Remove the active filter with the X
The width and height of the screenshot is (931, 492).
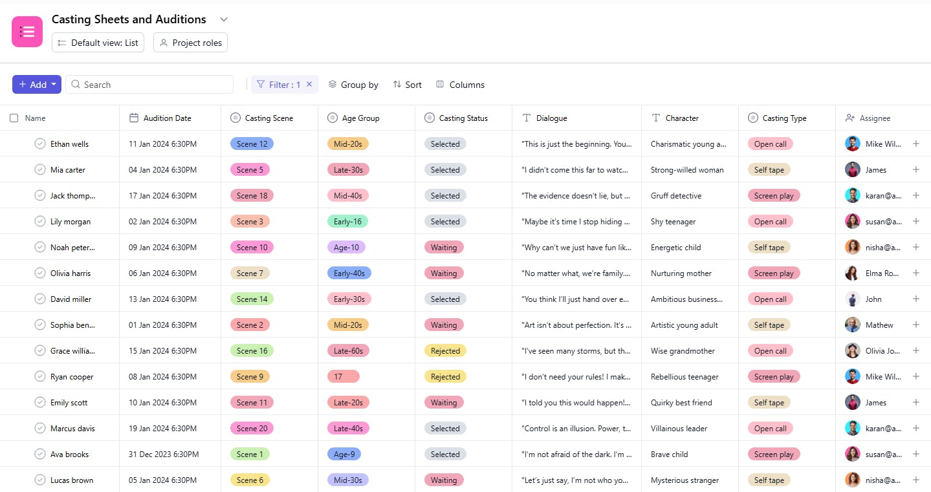[x=309, y=84]
